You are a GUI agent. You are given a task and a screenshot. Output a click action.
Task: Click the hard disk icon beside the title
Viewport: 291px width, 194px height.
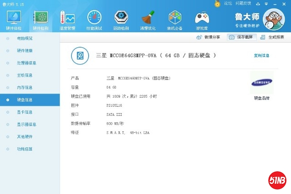[x=80, y=55]
